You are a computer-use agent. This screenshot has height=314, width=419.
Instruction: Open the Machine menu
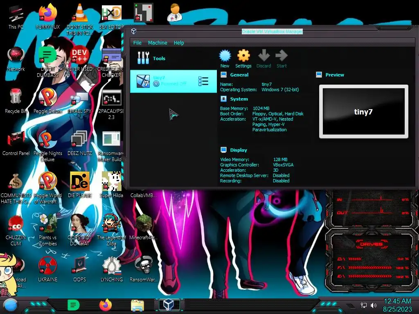click(x=158, y=43)
